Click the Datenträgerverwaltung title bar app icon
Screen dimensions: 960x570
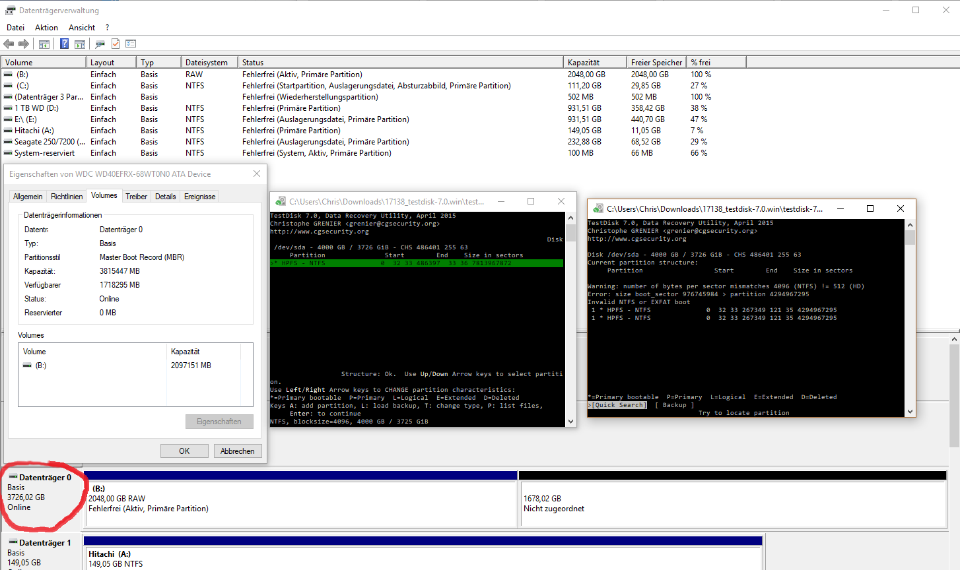(10, 11)
